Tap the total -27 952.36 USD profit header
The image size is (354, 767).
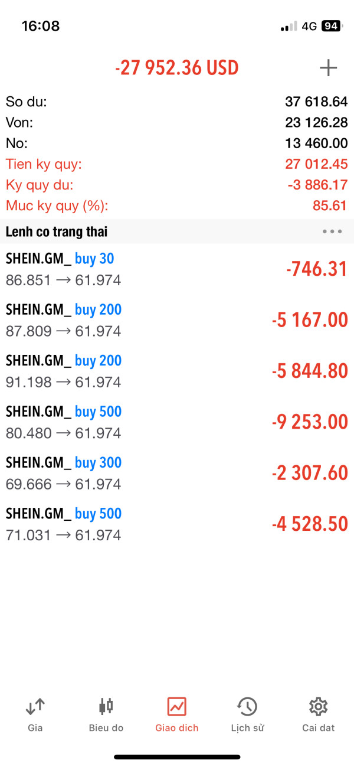click(177, 68)
